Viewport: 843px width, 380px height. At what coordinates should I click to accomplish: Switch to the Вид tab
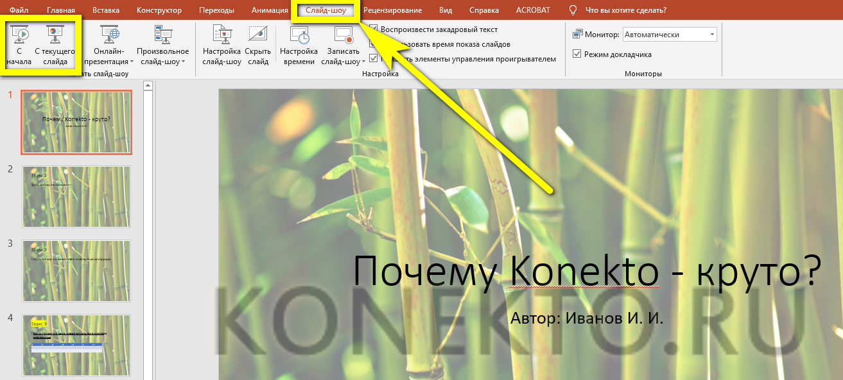click(x=446, y=10)
